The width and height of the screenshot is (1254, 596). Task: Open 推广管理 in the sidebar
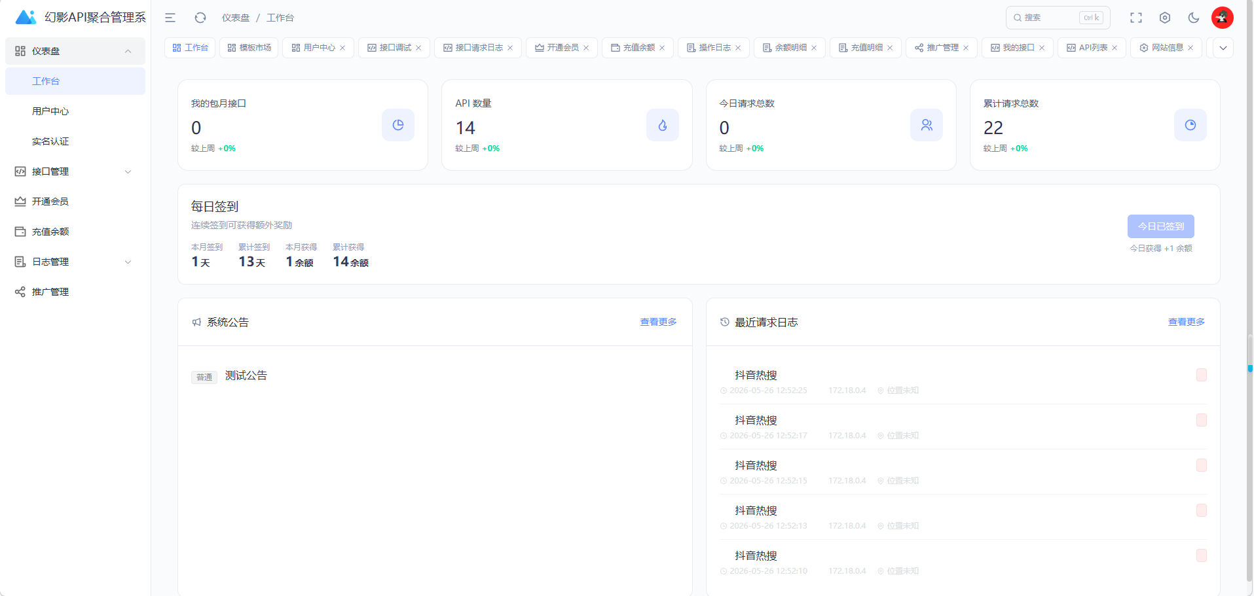(75, 292)
